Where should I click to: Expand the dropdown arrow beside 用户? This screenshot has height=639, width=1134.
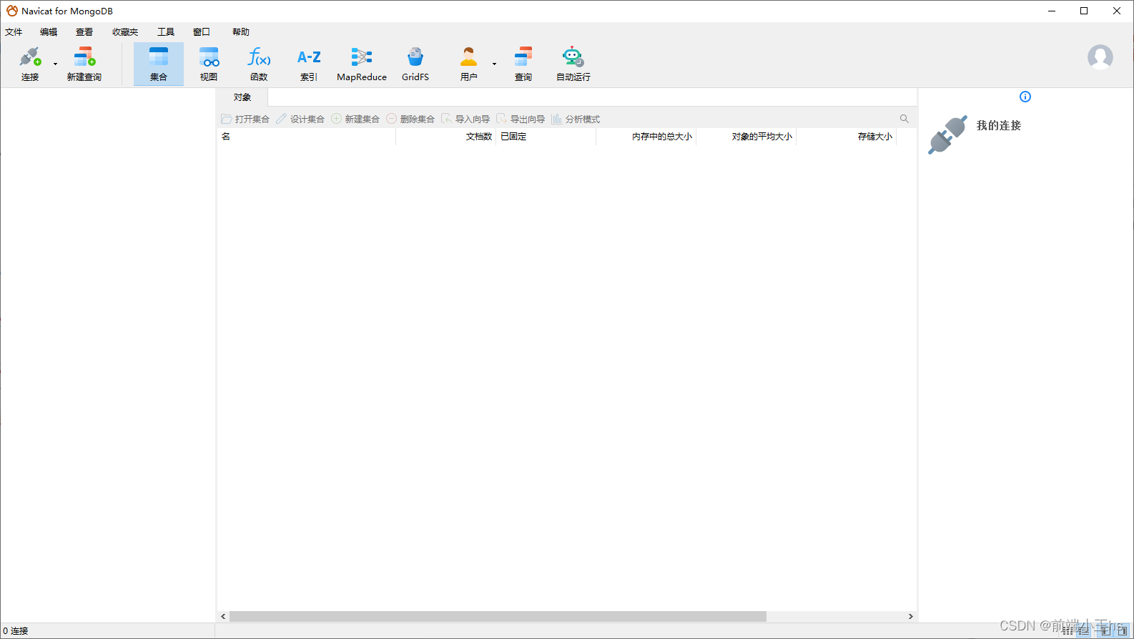click(494, 64)
